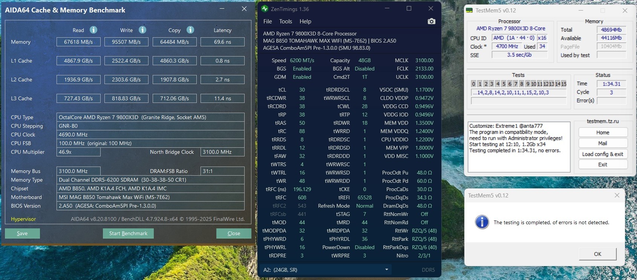Close the AIDA64 benchmark window with X
Screen dimensions: 637x280
[x=244, y=9]
